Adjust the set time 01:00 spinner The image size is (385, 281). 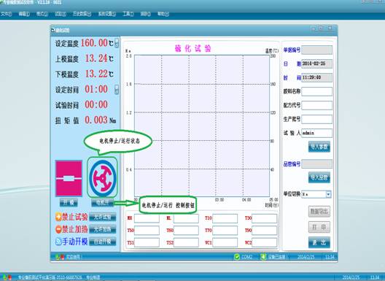point(117,89)
